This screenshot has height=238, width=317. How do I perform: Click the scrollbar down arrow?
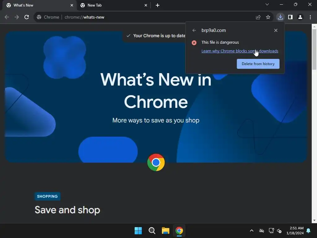pyautogui.click(x=314, y=220)
